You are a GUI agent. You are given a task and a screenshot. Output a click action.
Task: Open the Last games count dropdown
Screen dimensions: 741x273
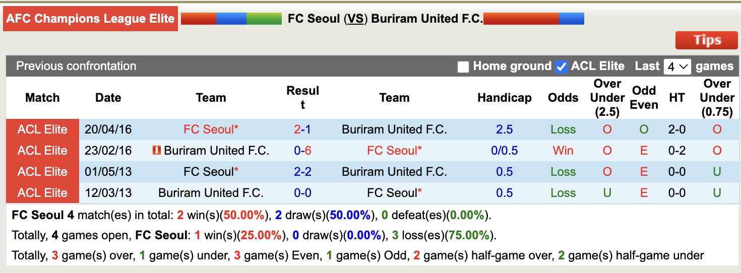(676, 66)
